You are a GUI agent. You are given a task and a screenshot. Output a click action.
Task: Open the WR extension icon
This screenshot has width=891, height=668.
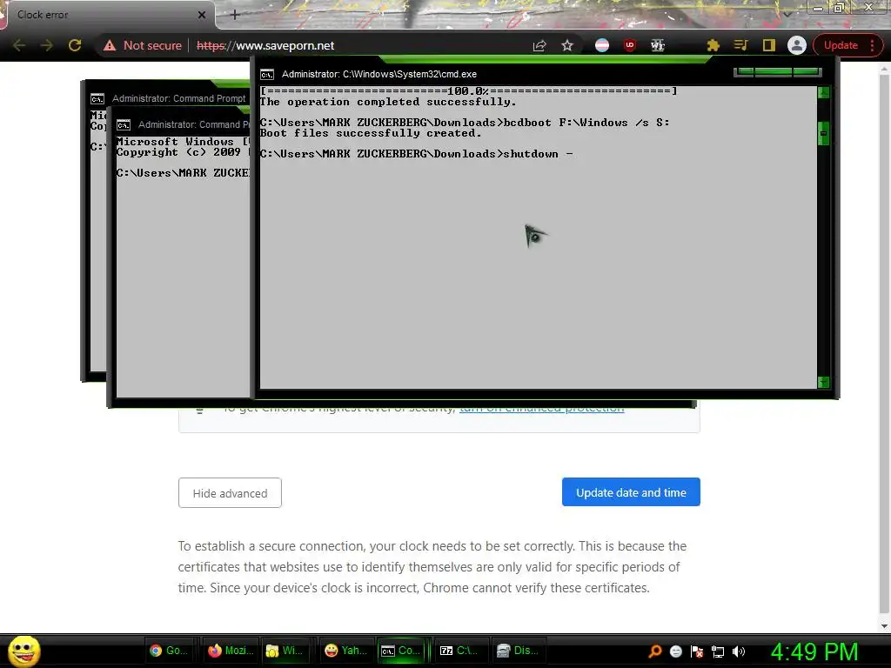pyautogui.click(x=658, y=45)
